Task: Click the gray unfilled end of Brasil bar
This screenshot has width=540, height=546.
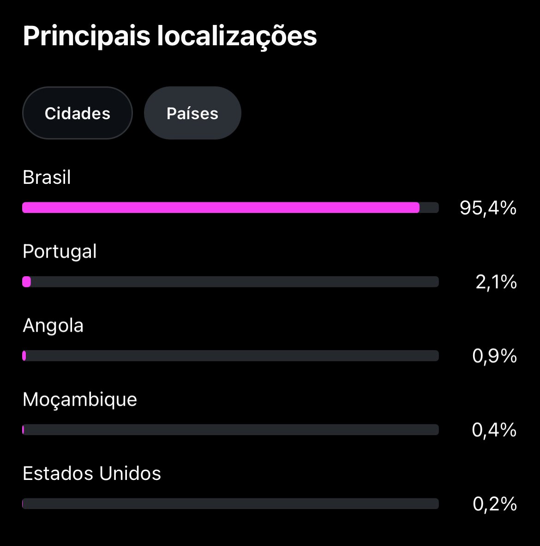Action: 429,208
